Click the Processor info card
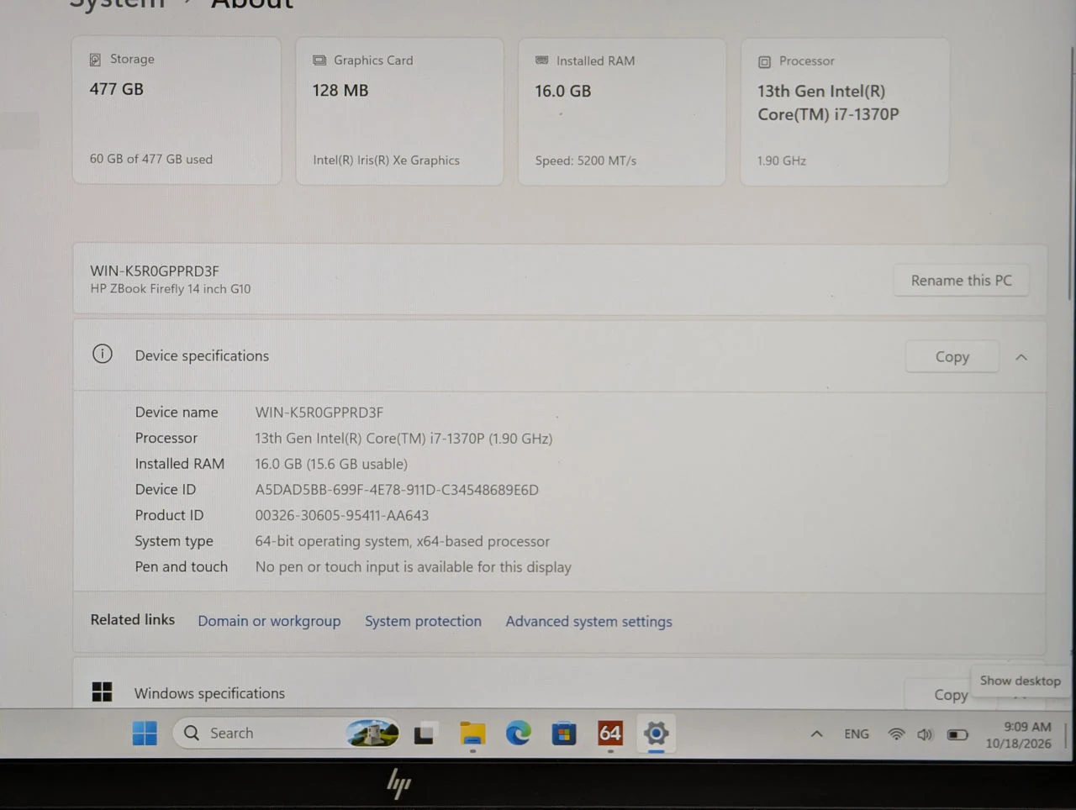Viewport: 1076px width, 810px height. point(845,112)
